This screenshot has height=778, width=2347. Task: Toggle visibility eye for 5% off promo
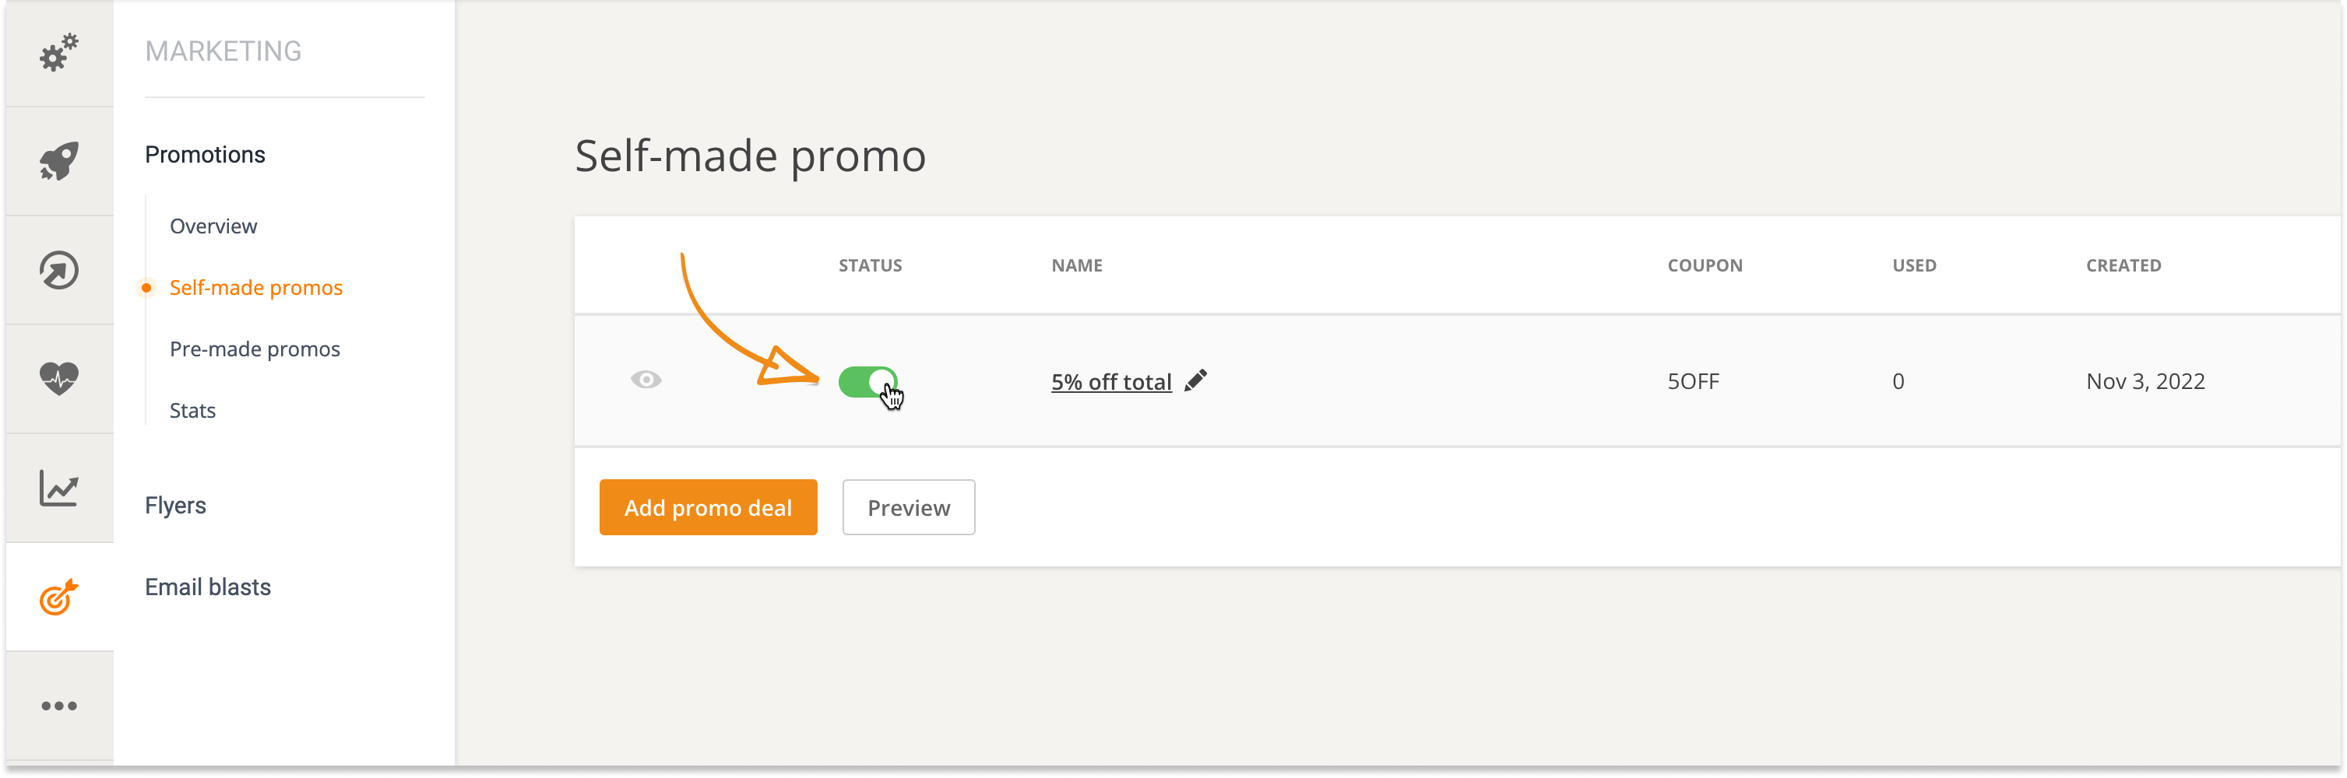(x=646, y=380)
